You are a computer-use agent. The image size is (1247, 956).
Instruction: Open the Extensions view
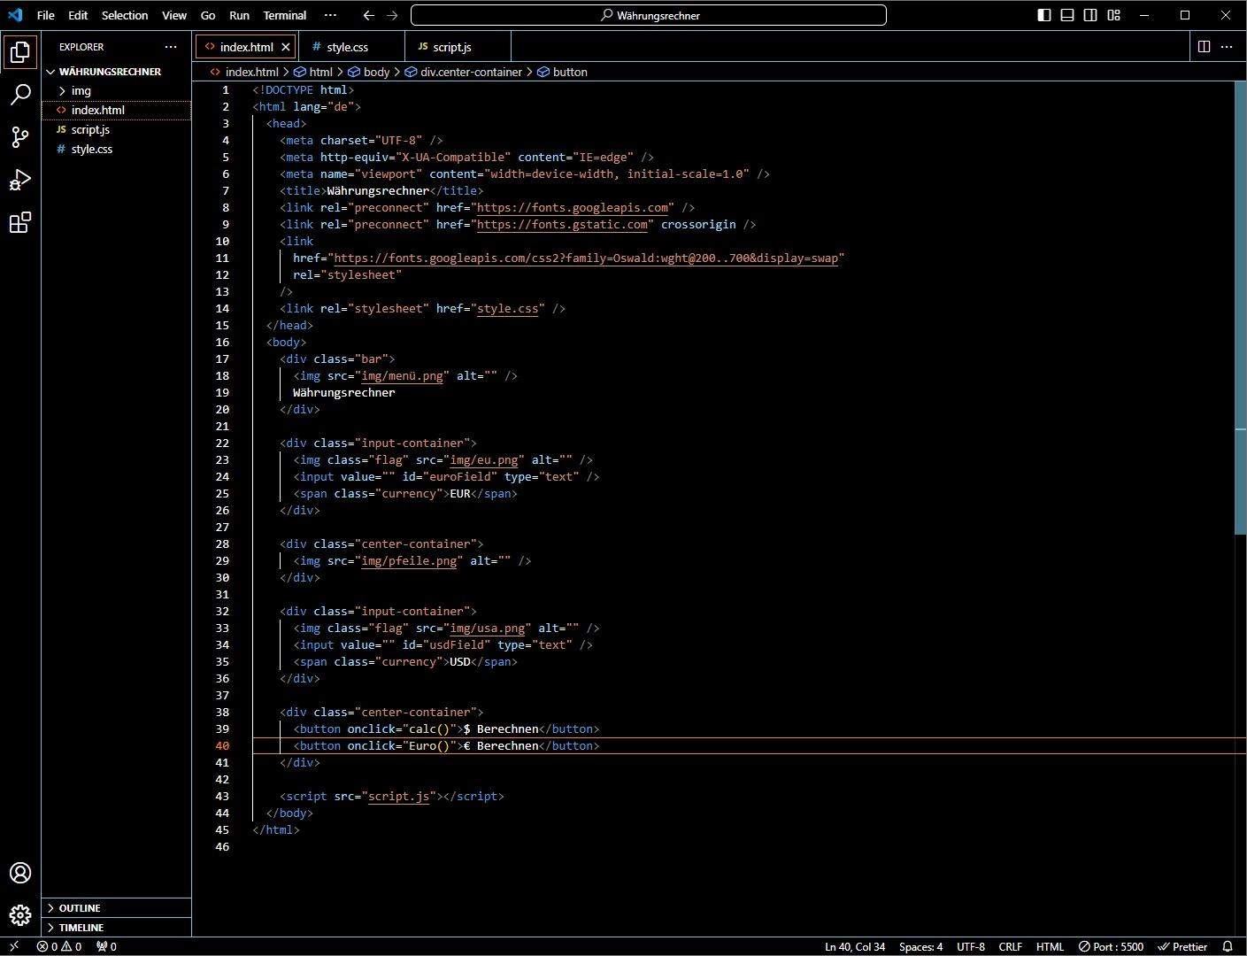point(20,222)
